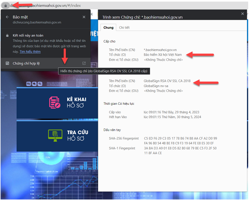Viewport: 249px width, 200px height.
Task: Open the Kê khai hồ sơ tile
Action: coord(57,103)
